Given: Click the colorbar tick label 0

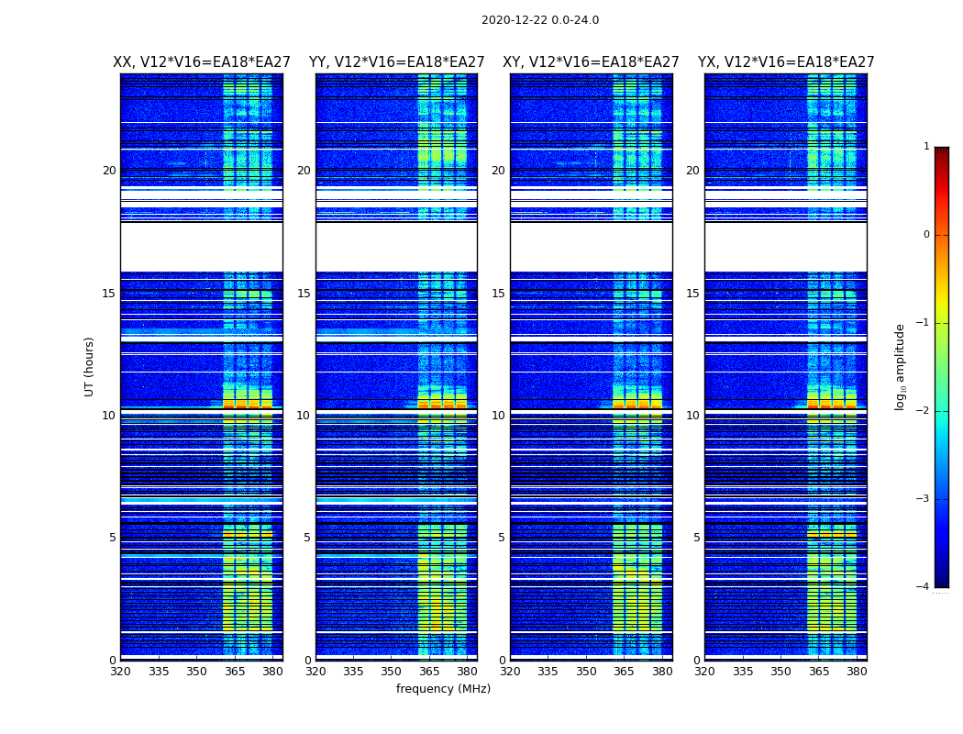Looking at the screenshot, I should pyautogui.click(x=926, y=235).
